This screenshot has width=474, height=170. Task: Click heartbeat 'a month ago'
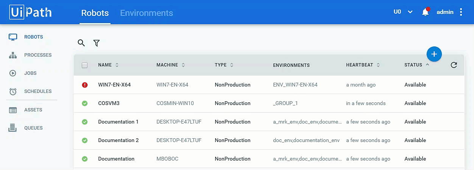361,85
